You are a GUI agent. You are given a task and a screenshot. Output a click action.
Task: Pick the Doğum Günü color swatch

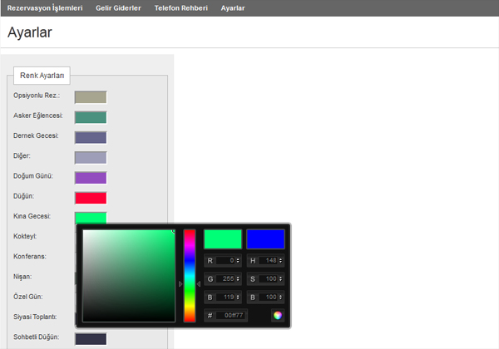pyautogui.click(x=91, y=178)
